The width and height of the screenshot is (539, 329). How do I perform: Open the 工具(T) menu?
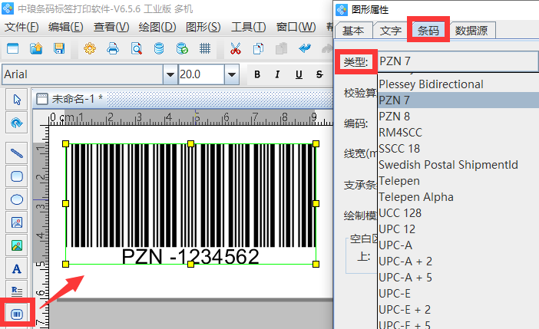click(248, 27)
